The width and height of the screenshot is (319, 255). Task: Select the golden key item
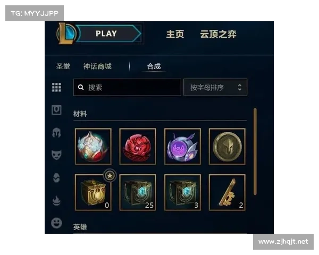point(227,192)
